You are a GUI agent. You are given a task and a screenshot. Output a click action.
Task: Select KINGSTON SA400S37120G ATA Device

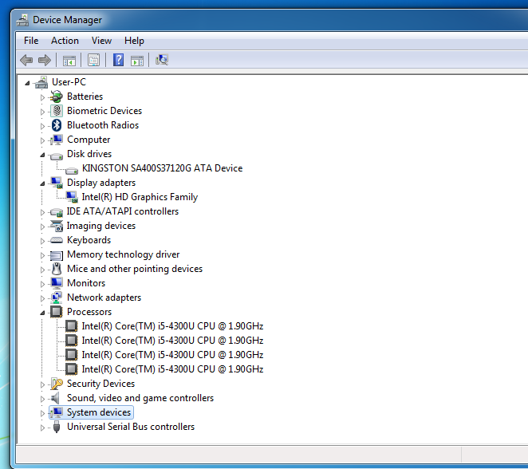[x=162, y=168]
